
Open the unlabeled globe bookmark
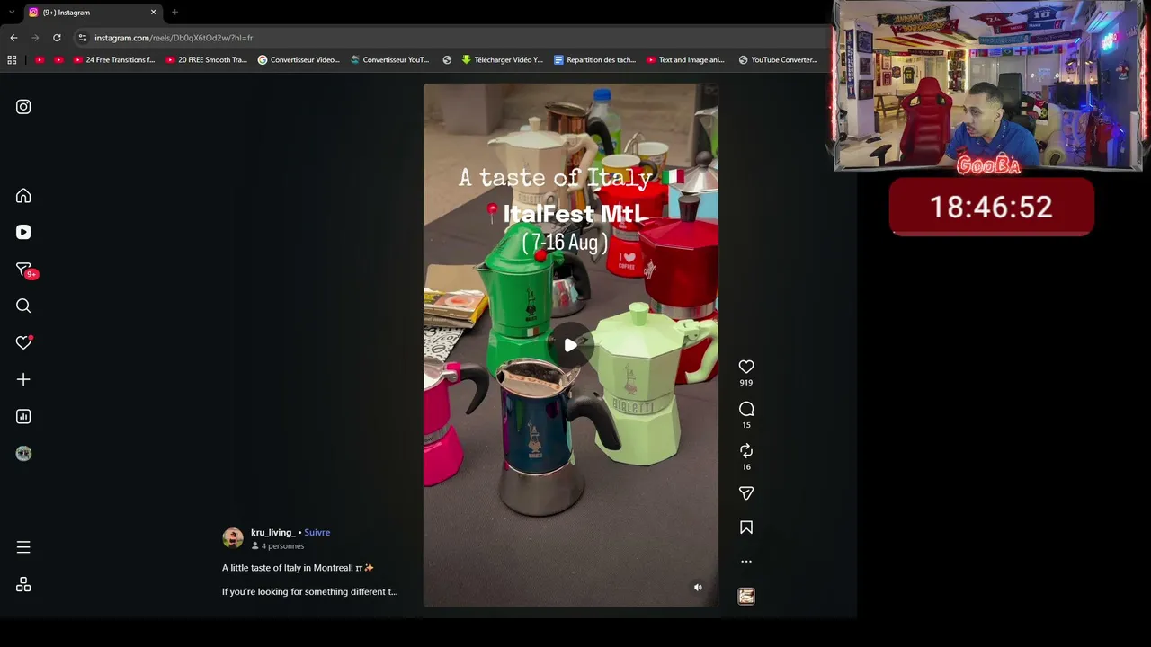click(447, 60)
